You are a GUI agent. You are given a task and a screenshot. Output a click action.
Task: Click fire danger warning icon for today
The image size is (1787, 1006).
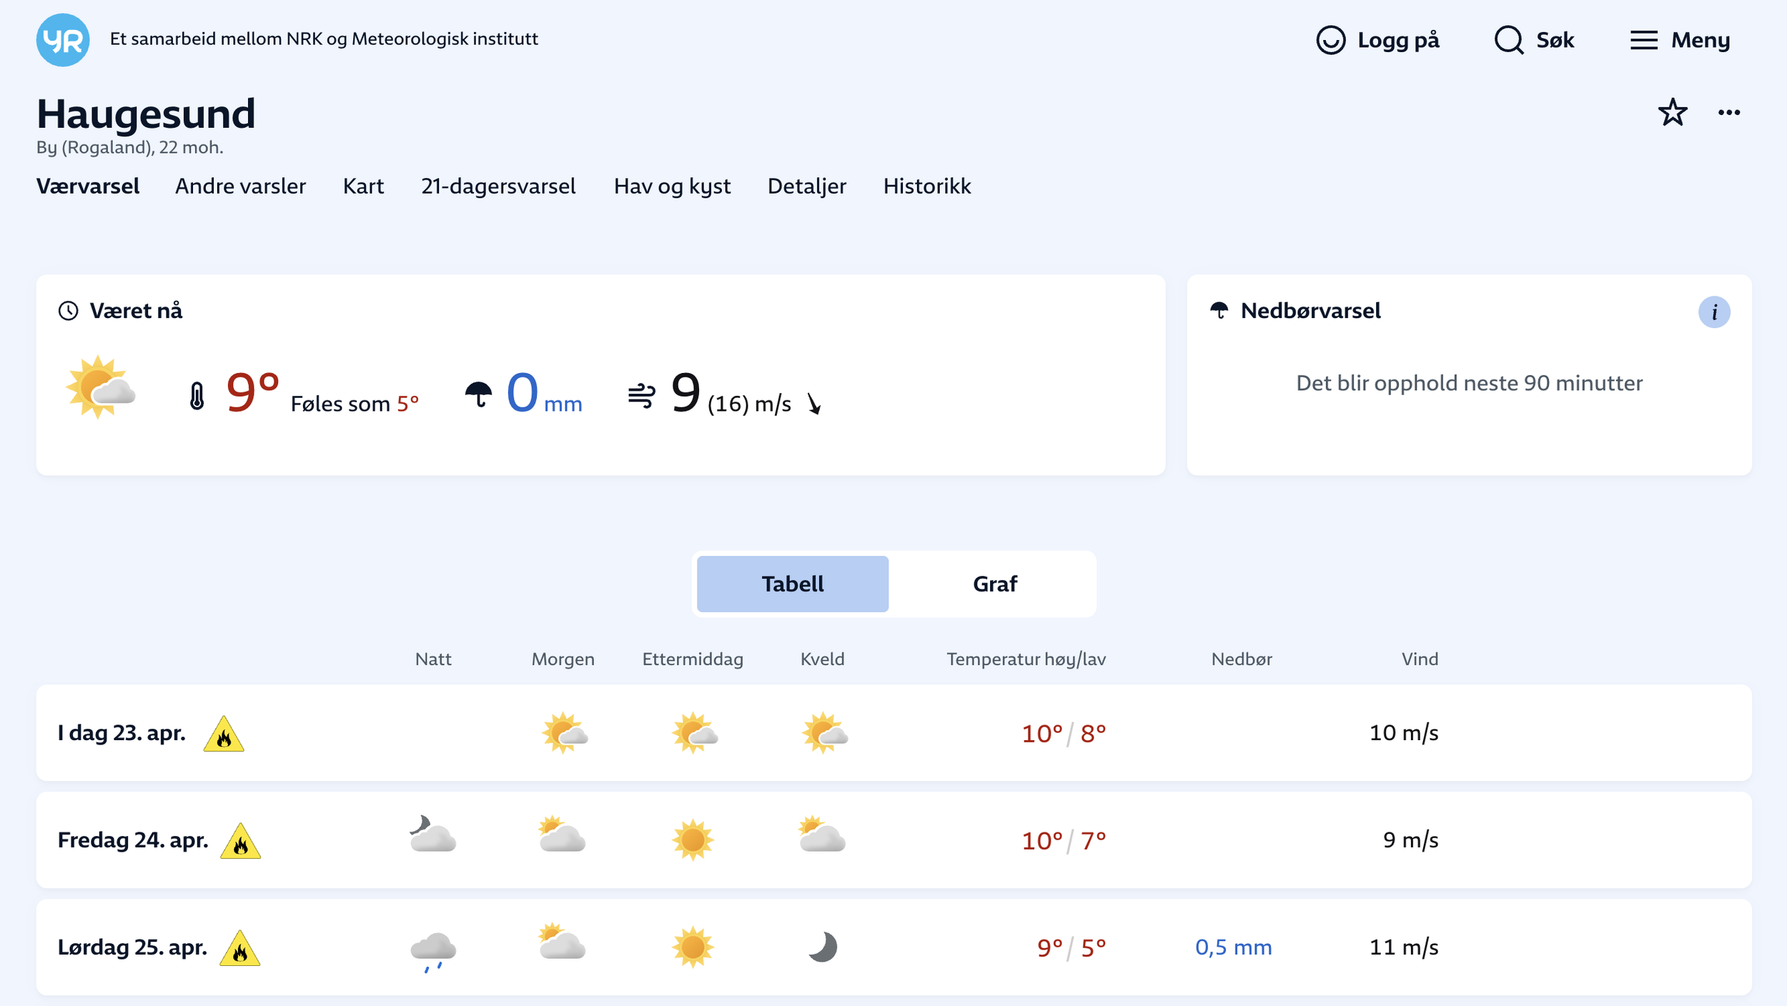pyautogui.click(x=224, y=735)
